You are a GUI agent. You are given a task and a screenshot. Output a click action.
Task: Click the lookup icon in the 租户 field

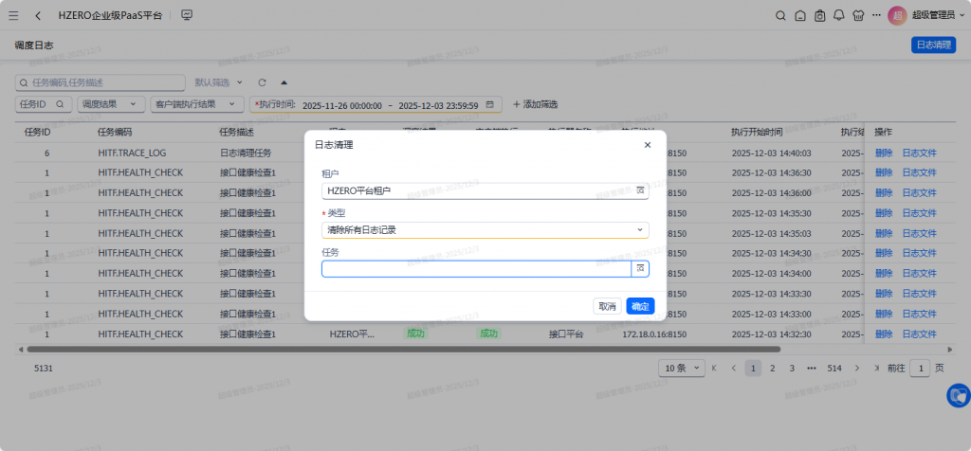(640, 190)
